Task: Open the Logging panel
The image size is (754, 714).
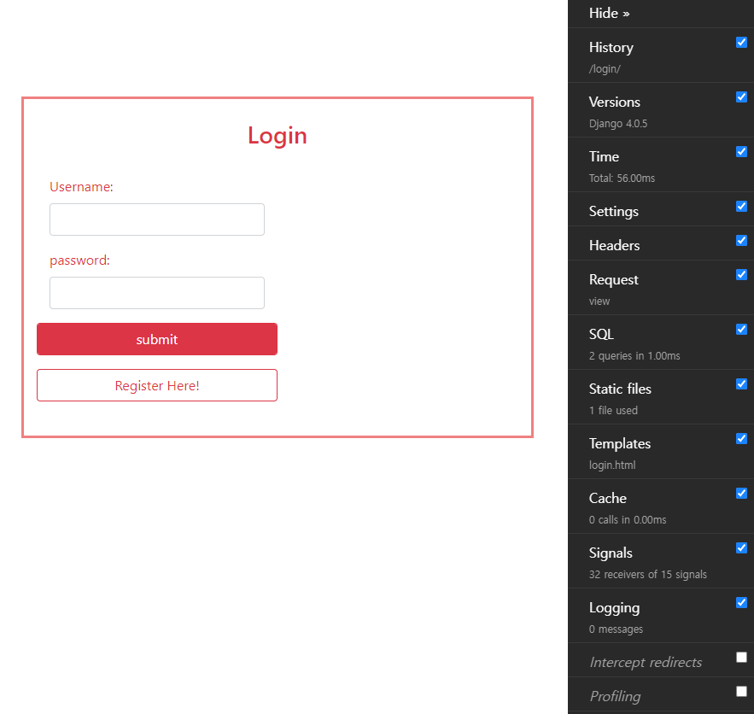Action: pos(615,608)
